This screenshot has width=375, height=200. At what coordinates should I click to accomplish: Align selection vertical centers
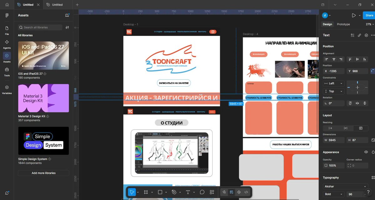357,59
